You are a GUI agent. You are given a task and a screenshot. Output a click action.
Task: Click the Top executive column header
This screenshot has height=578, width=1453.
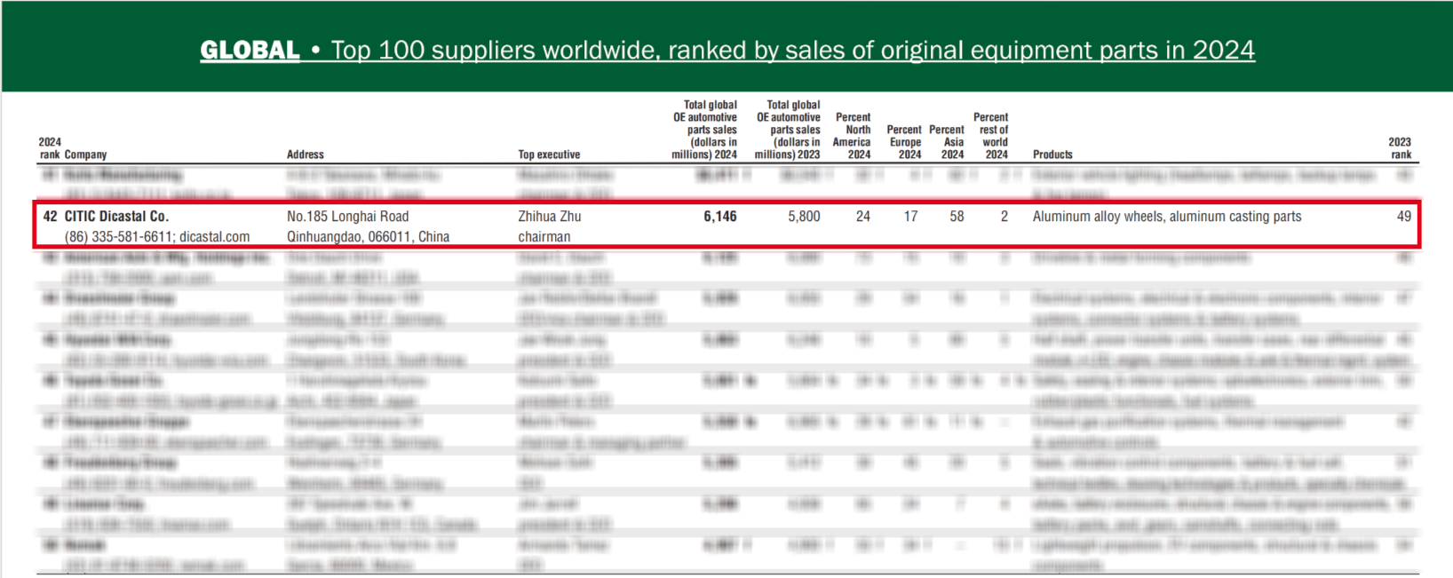coord(549,154)
